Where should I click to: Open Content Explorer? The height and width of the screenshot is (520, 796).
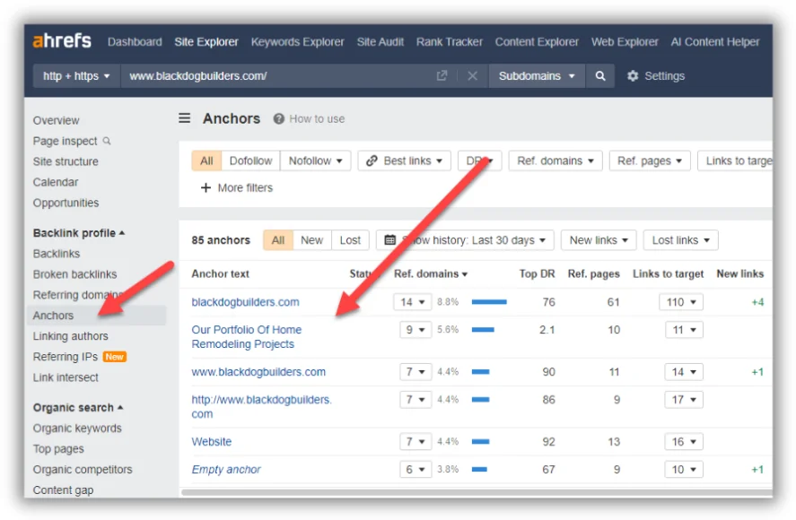[x=537, y=41]
